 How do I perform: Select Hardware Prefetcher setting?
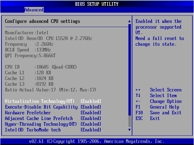point(28,113)
